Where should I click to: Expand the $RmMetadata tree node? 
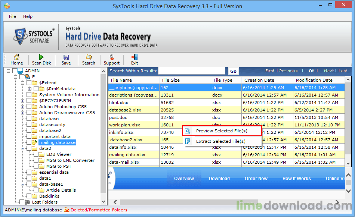(x=30, y=89)
